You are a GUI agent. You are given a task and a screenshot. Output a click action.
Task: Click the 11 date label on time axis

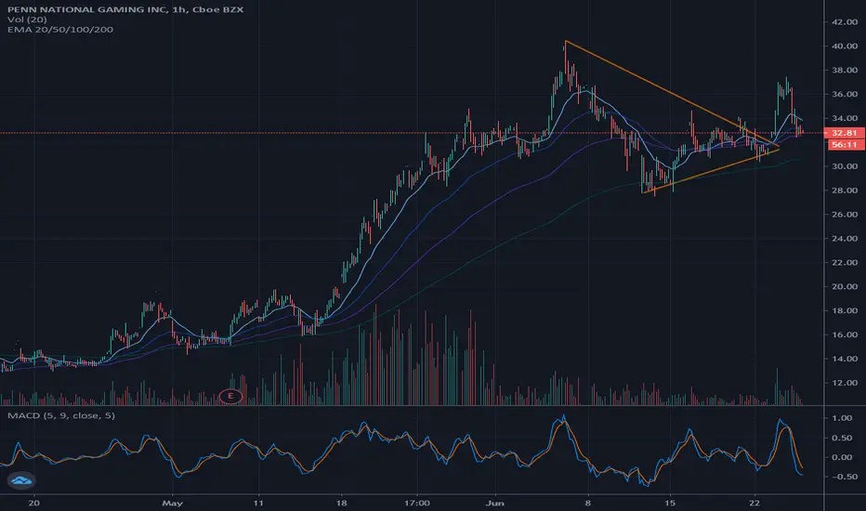pyautogui.click(x=258, y=503)
